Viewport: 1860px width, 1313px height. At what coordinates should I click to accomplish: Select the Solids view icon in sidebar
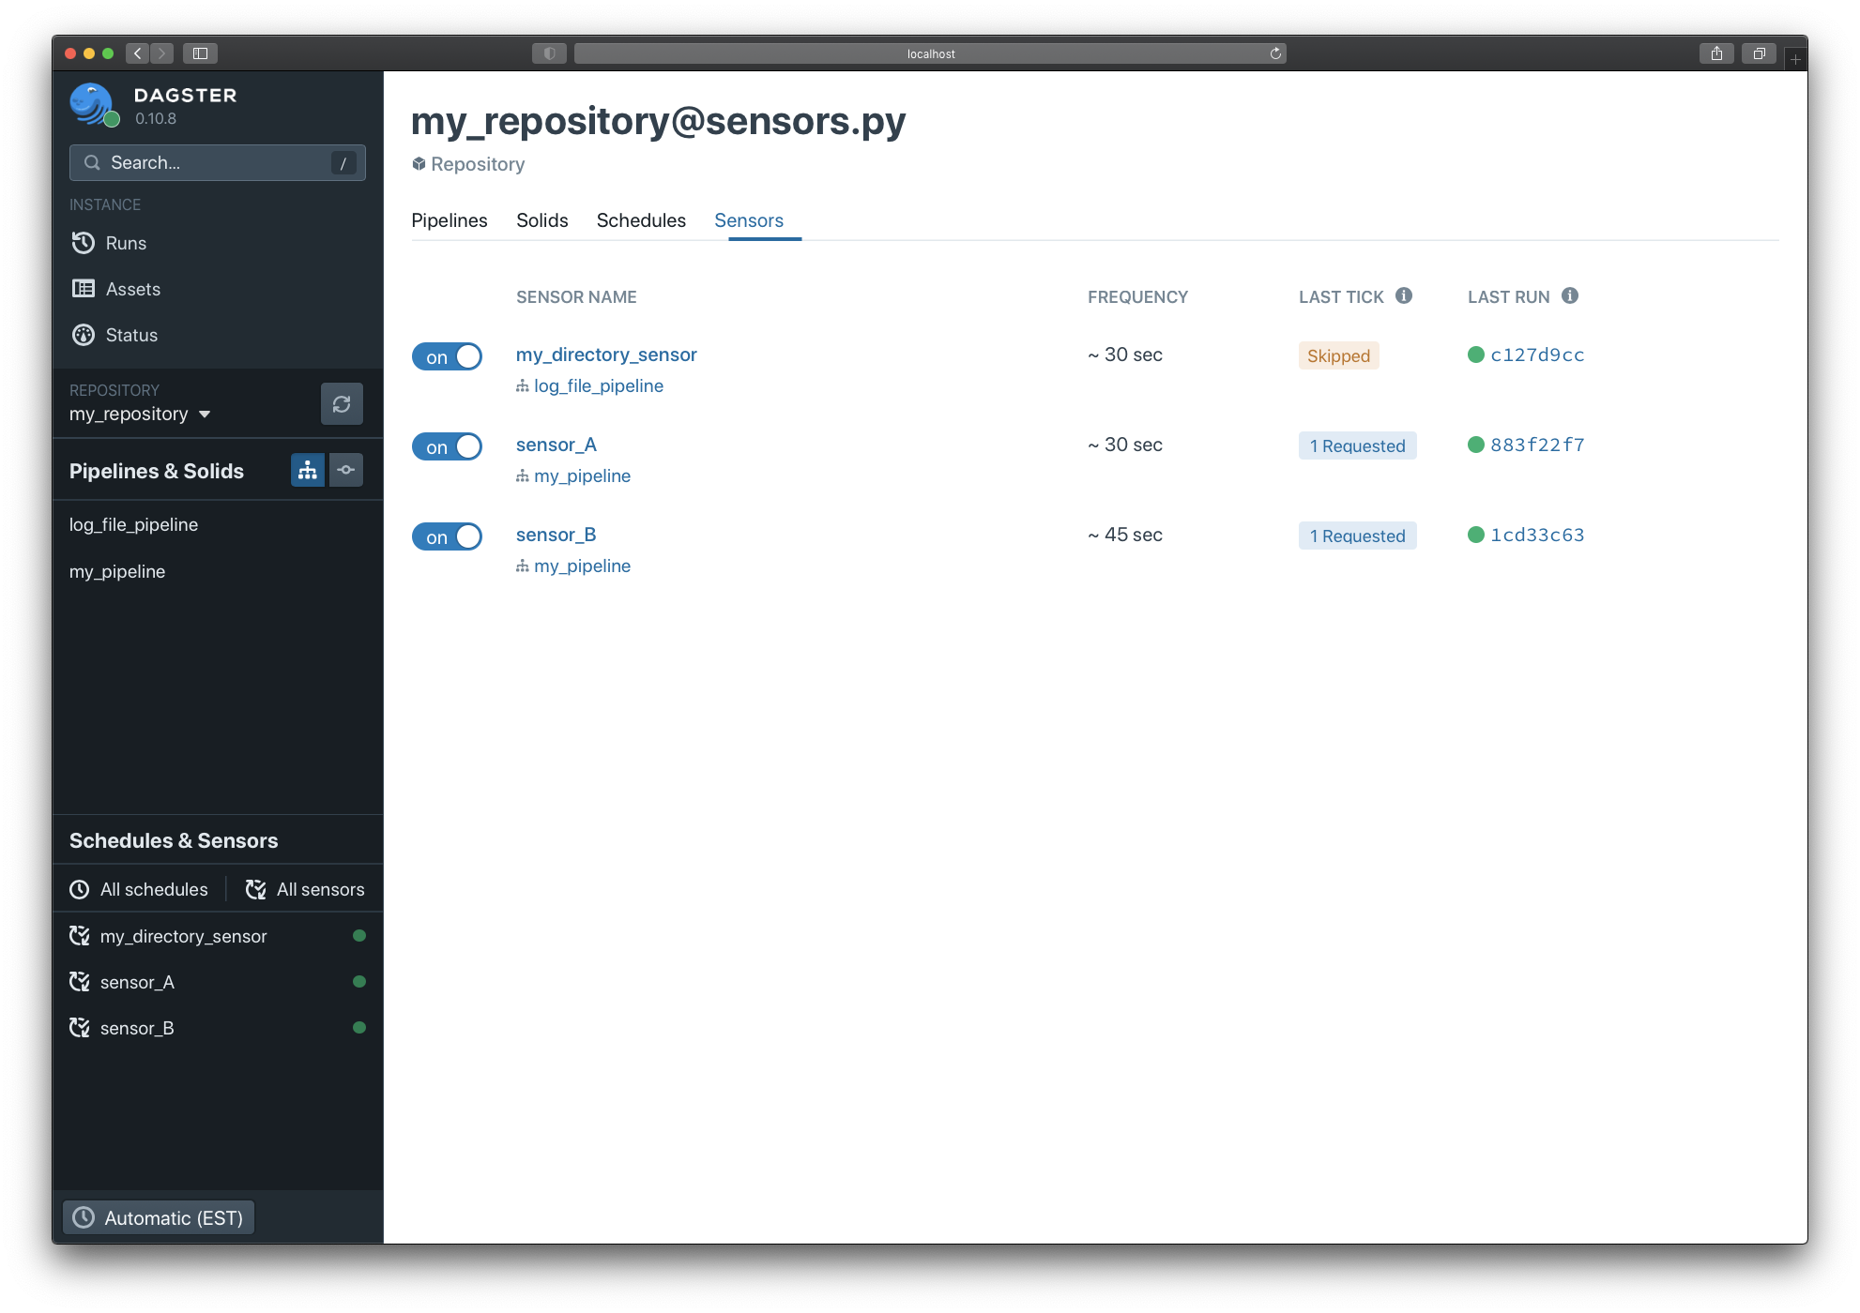click(346, 471)
